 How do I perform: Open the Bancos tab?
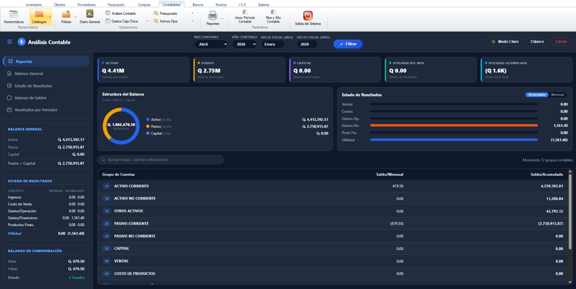click(198, 5)
